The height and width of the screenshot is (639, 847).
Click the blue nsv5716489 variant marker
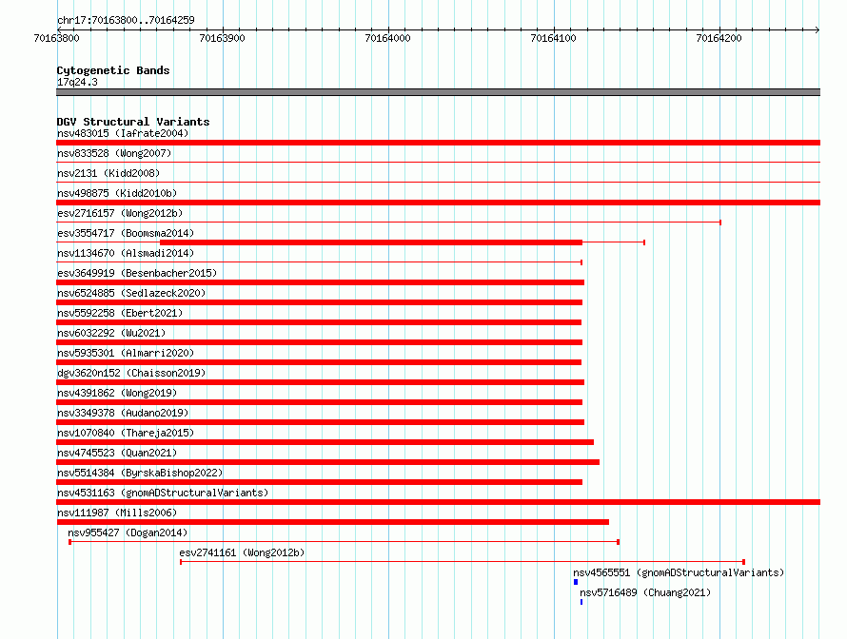pyautogui.click(x=581, y=602)
